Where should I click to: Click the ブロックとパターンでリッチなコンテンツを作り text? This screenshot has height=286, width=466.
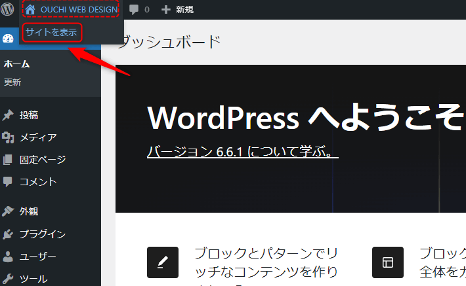point(266,262)
